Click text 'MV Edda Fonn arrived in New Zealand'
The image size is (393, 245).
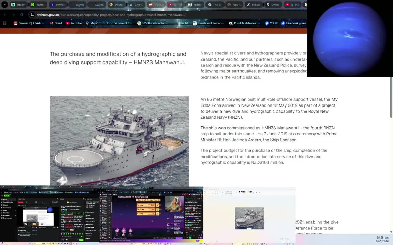click(x=269, y=102)
